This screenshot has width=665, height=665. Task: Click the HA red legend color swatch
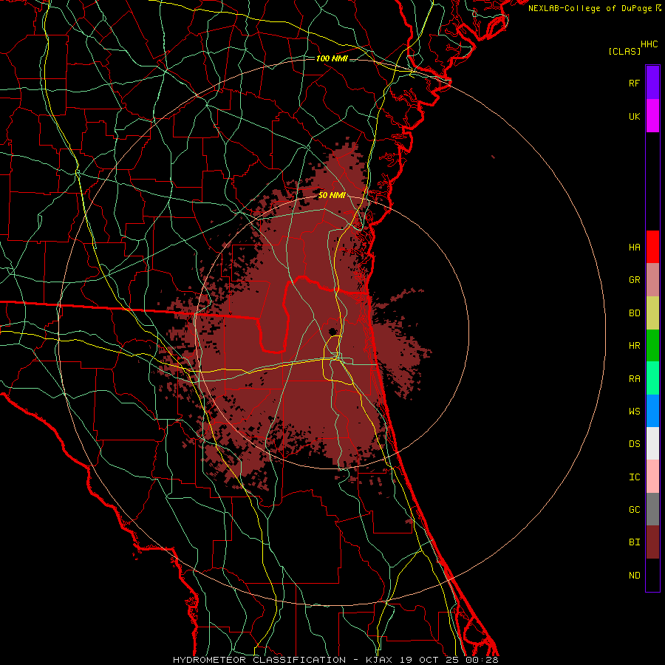pyautogui.click(x=652, y=247)
